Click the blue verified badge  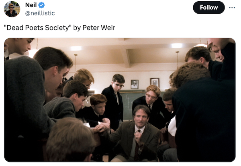click(41, 5)
